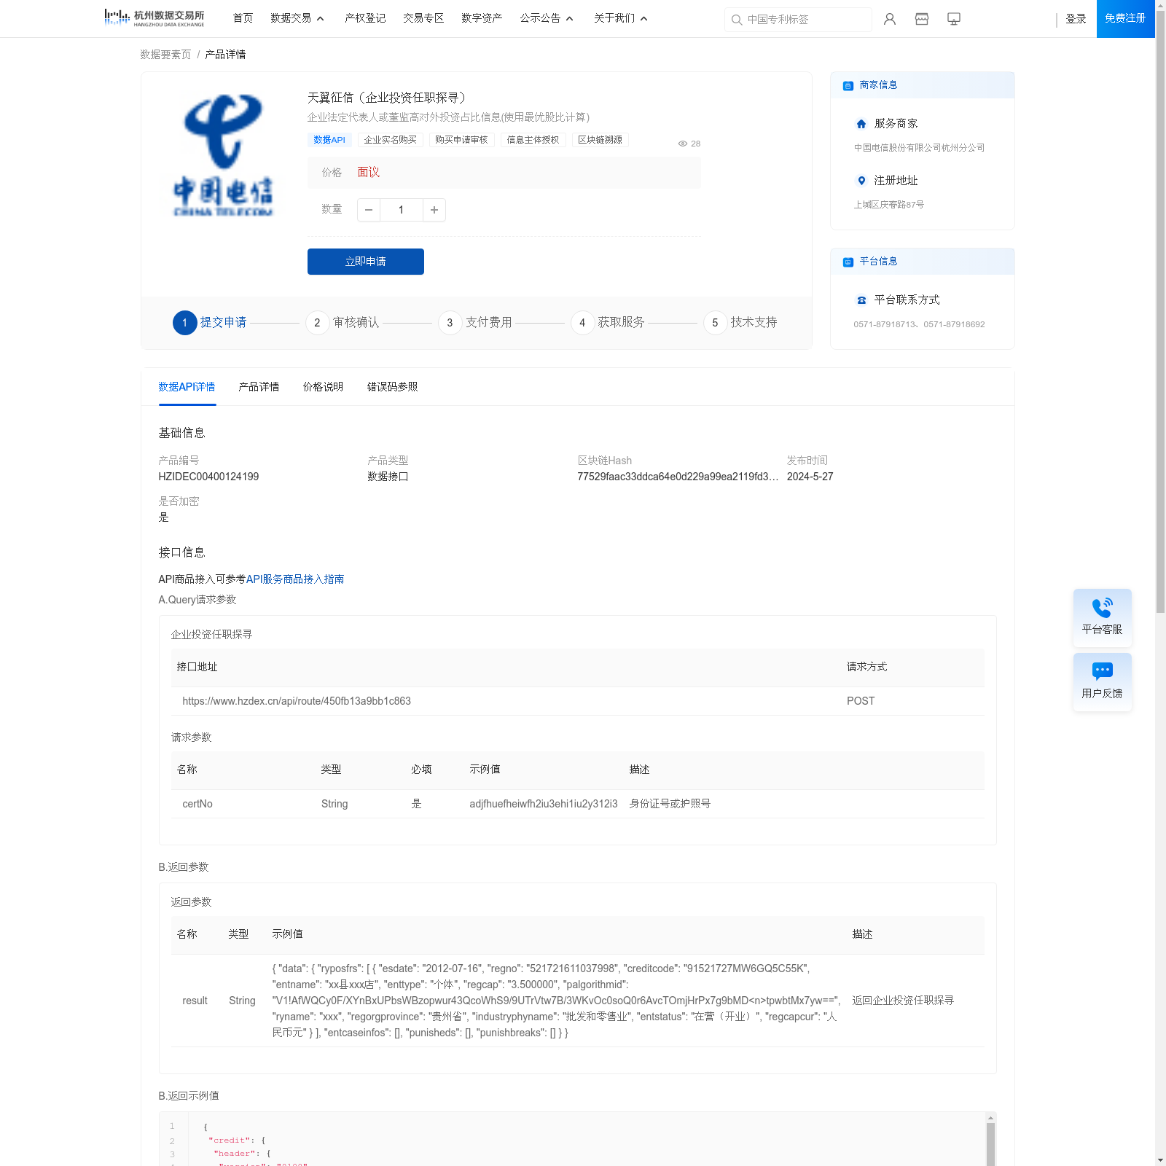1166x1166 pixels.
Task: Click 免费注册 button
Action: [x=1125, y=19]
